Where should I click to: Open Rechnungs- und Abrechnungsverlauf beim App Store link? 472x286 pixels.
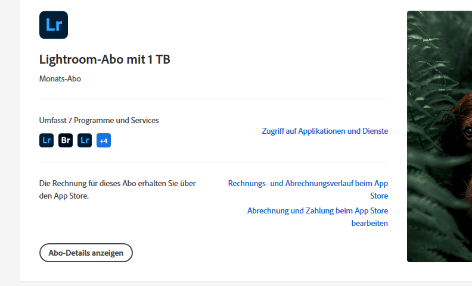click(308, 189)
